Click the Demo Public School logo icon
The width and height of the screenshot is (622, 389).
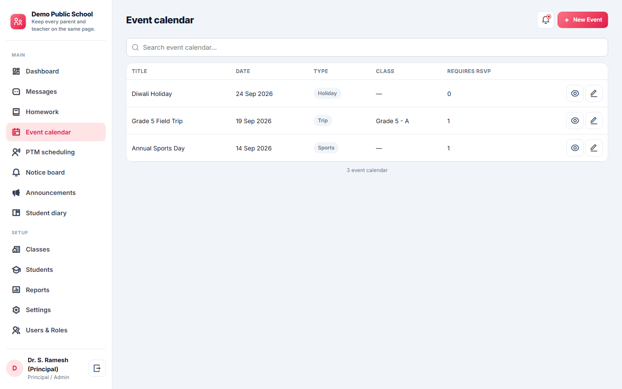point(18,22)
